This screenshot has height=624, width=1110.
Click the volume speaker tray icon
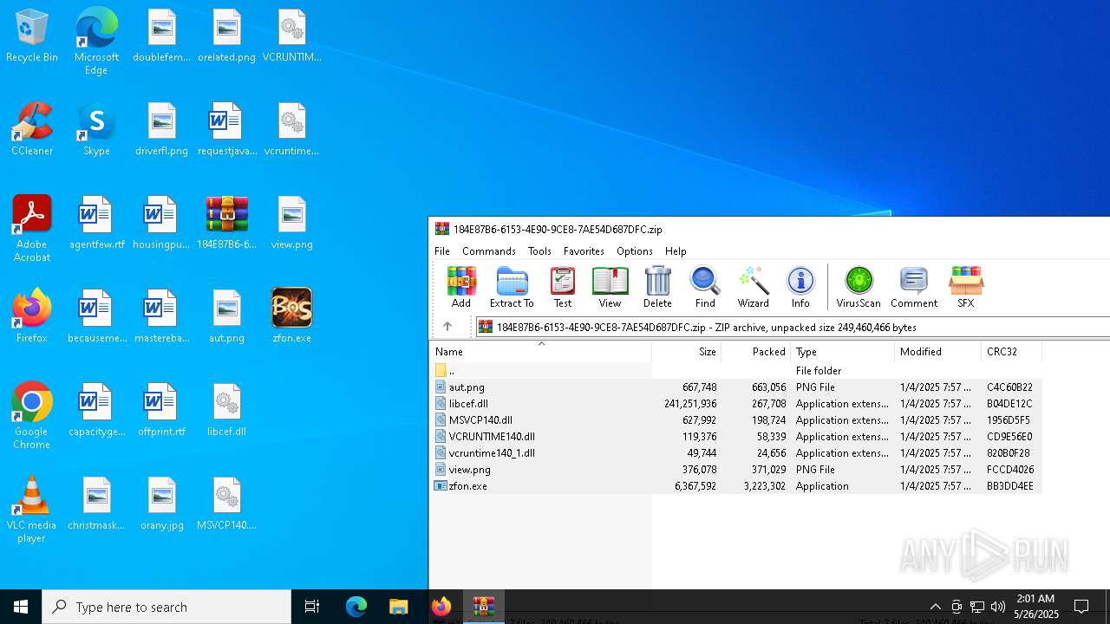pos(998,607)
